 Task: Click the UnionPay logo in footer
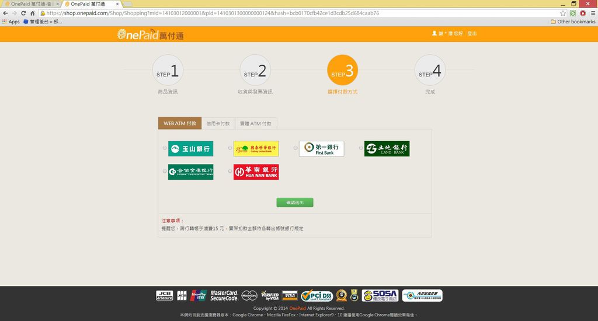click(x=199, y=295)
